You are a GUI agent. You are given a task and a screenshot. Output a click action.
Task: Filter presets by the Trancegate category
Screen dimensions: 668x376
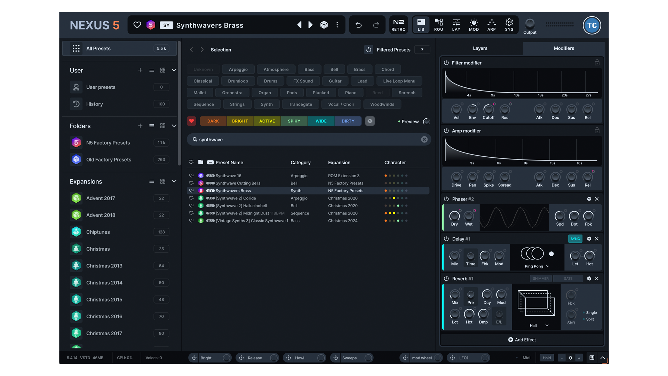pyautogui.click(x=300, y=104)
